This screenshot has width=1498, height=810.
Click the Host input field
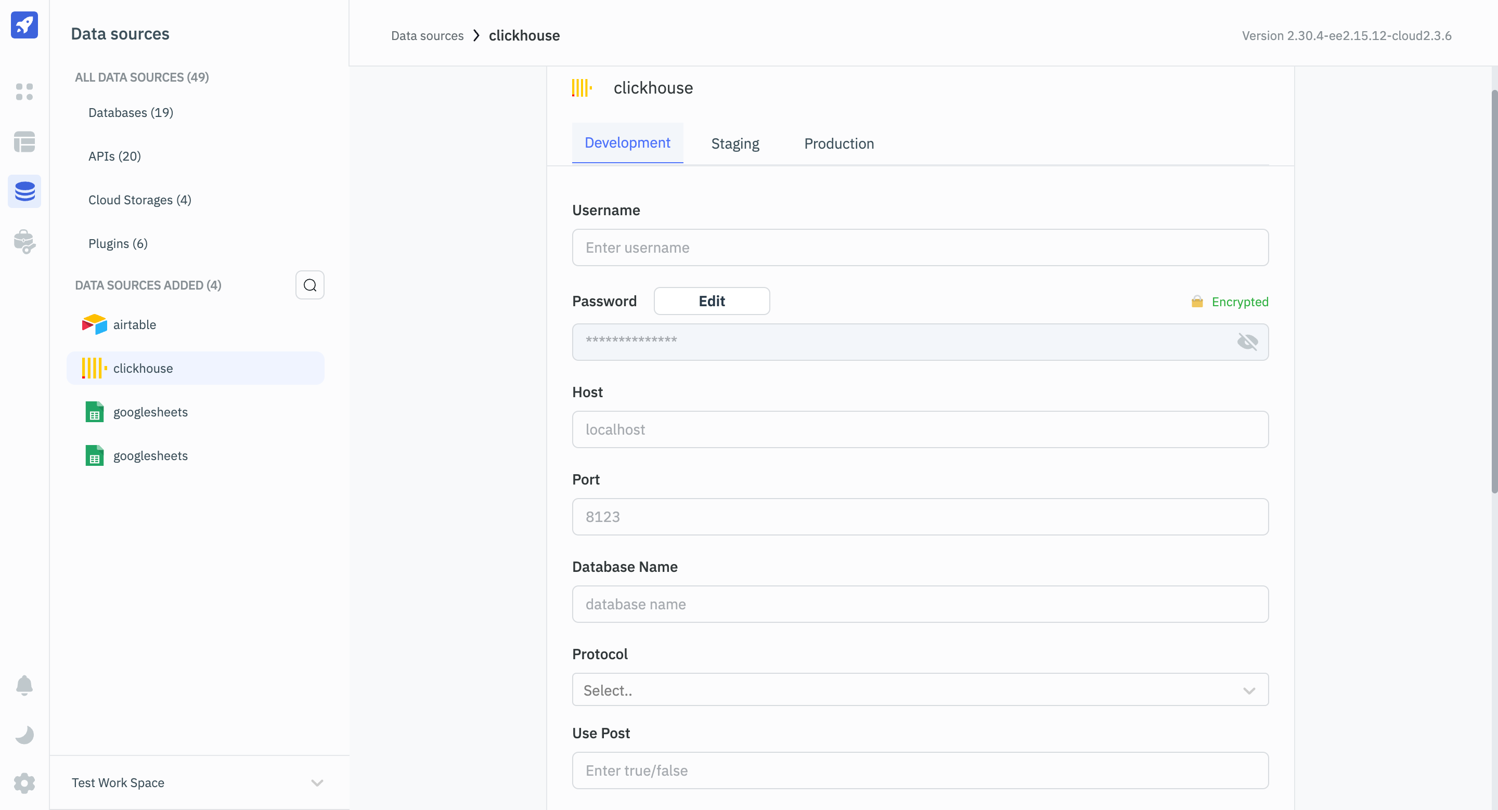[x=920, y=429]
